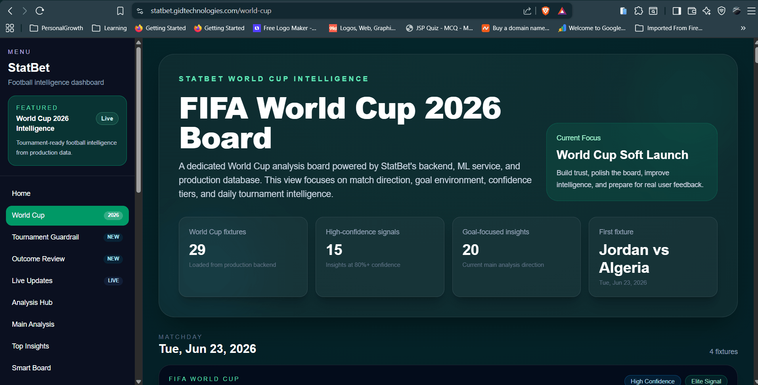Open Smart Board menu item

point(67,368)
